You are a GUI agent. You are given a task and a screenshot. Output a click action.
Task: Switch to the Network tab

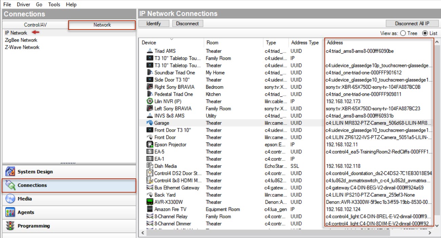point(102,25)
